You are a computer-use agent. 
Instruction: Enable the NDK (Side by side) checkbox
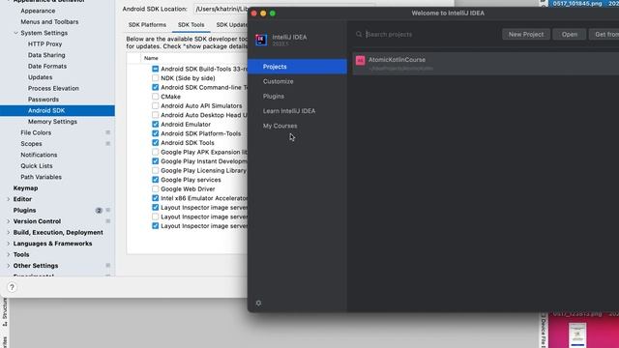[x=155, y=78]
